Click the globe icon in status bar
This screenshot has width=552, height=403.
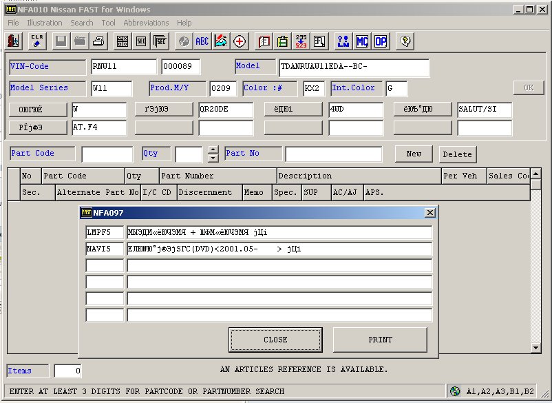click(455, 391)
